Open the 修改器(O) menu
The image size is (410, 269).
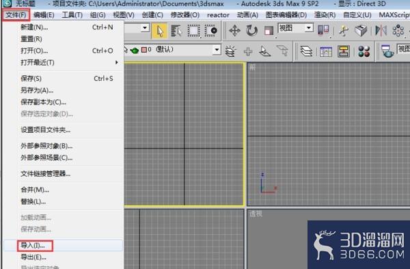coord(185,15)
